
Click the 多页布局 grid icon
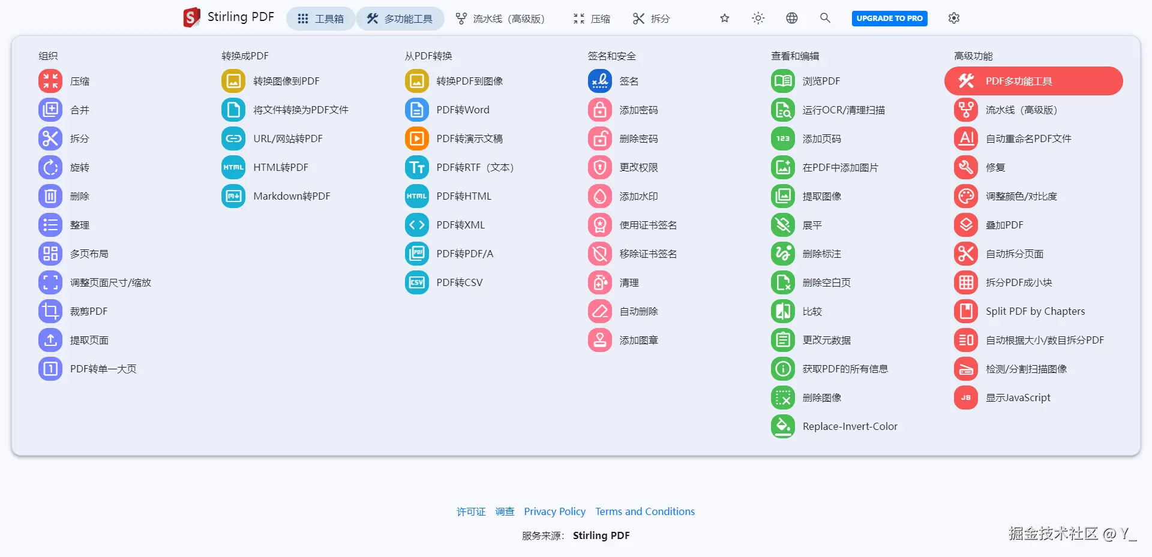(x=50, y=254)
